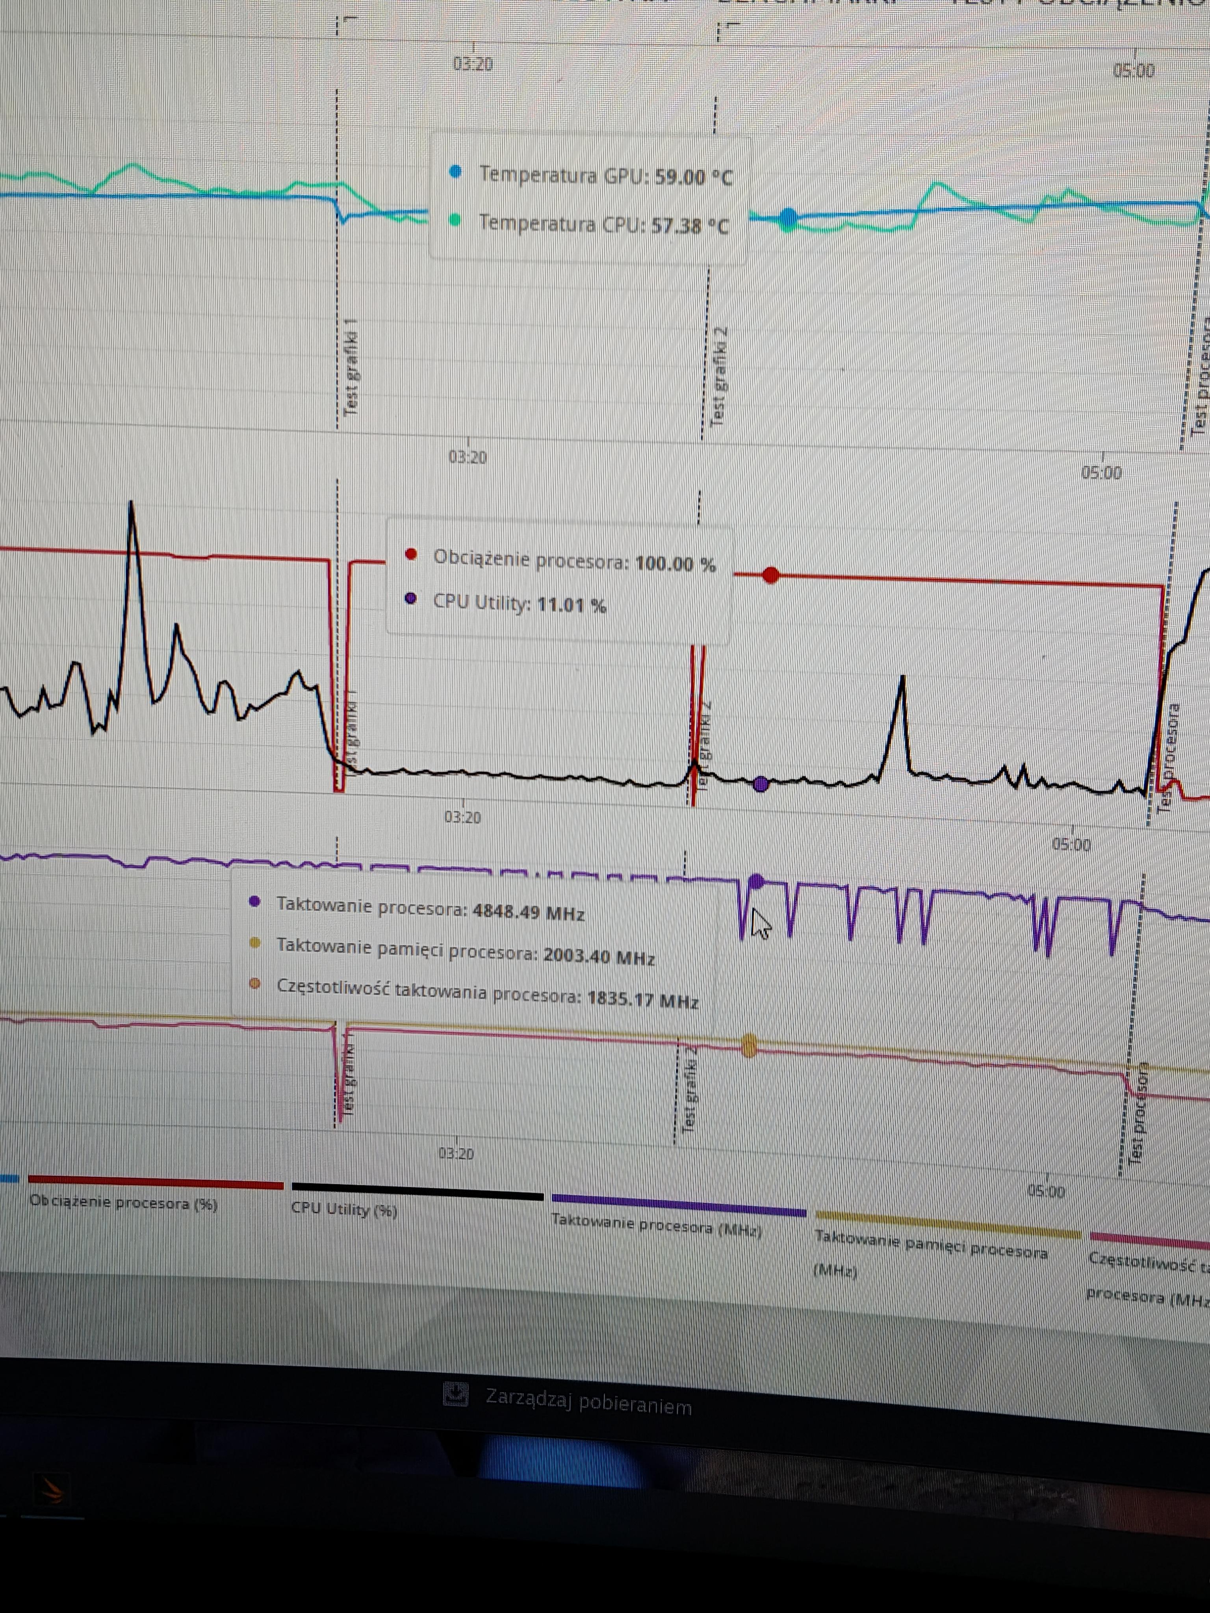Hide the CPU Utility (%) legend series
Screen dimensions: 1210x1613
(343, 1210)
